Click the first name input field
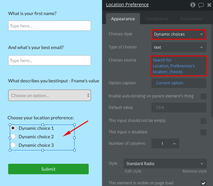Screen dimensions: 213x186 tap(50, 25)
